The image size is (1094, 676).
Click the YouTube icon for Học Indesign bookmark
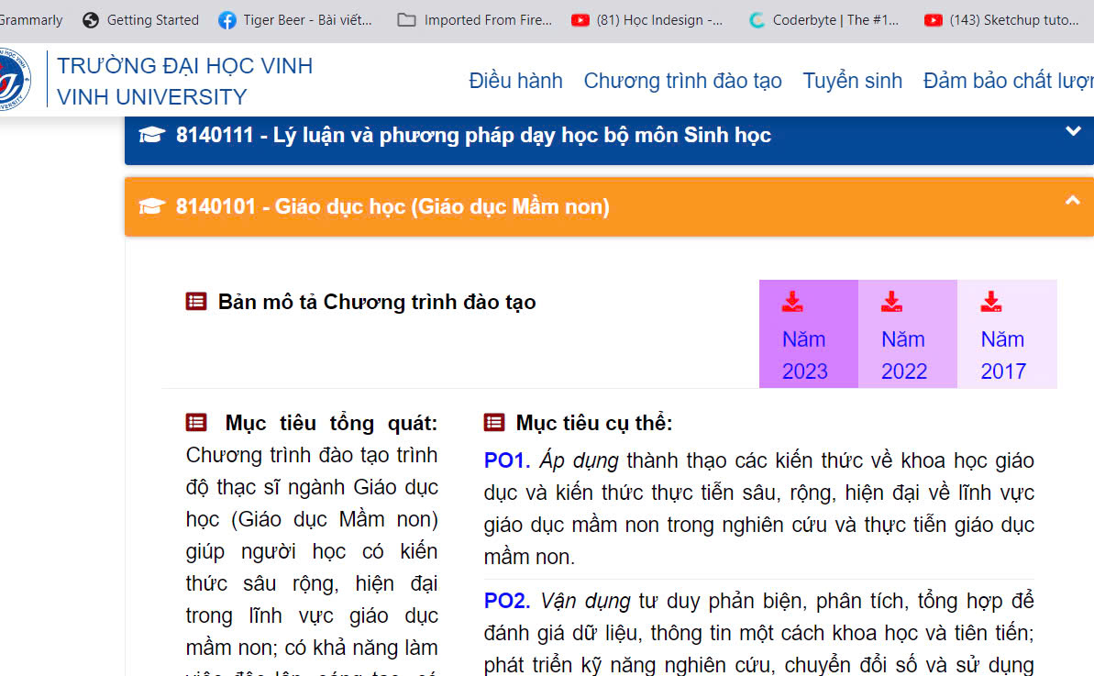click(580, 20)
